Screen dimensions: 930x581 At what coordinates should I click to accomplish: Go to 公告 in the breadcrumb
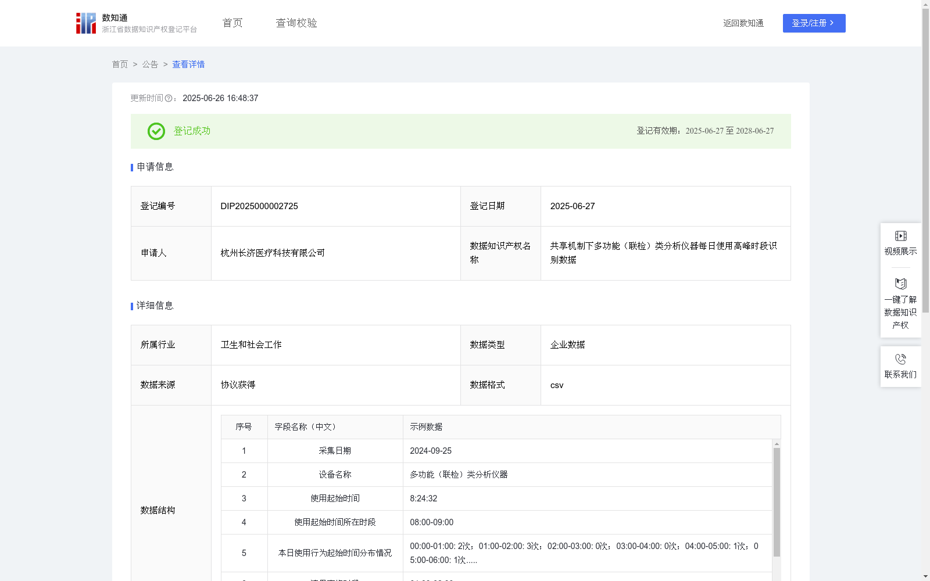(150, 64)
